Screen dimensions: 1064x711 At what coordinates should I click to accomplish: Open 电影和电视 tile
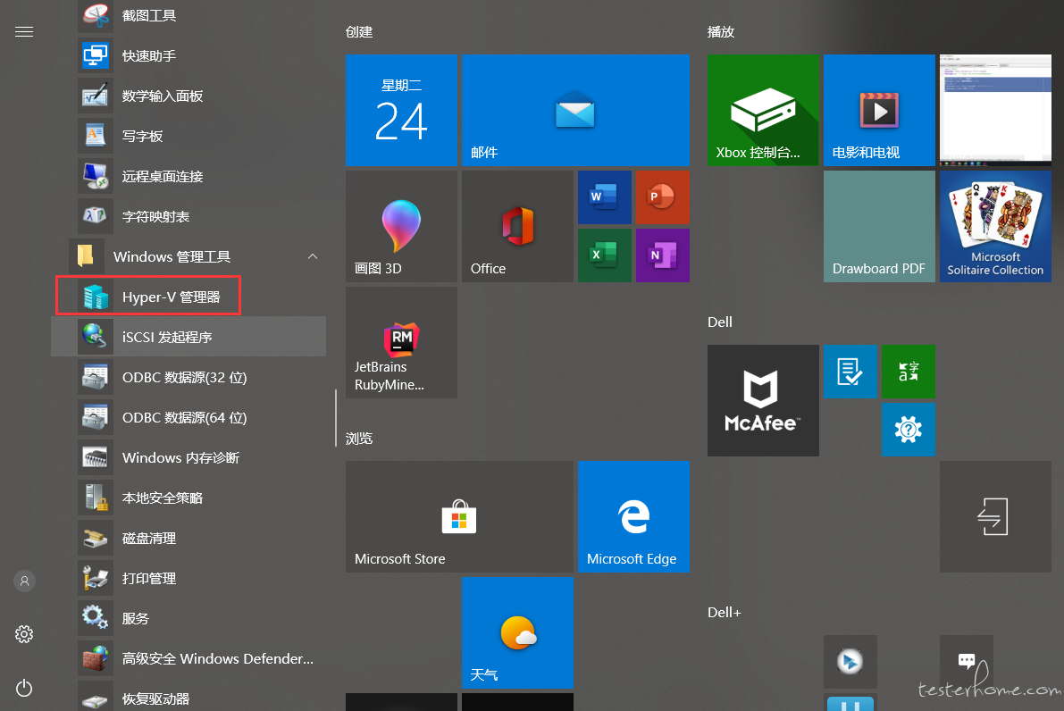point(879,110)
